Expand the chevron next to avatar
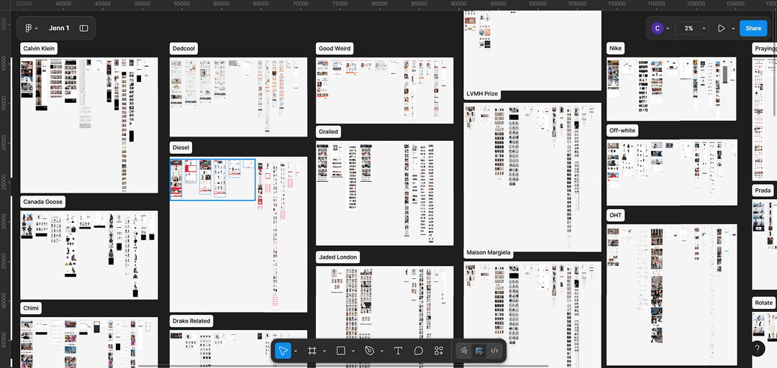Screen dimensions: 777x368 [668, 28]
